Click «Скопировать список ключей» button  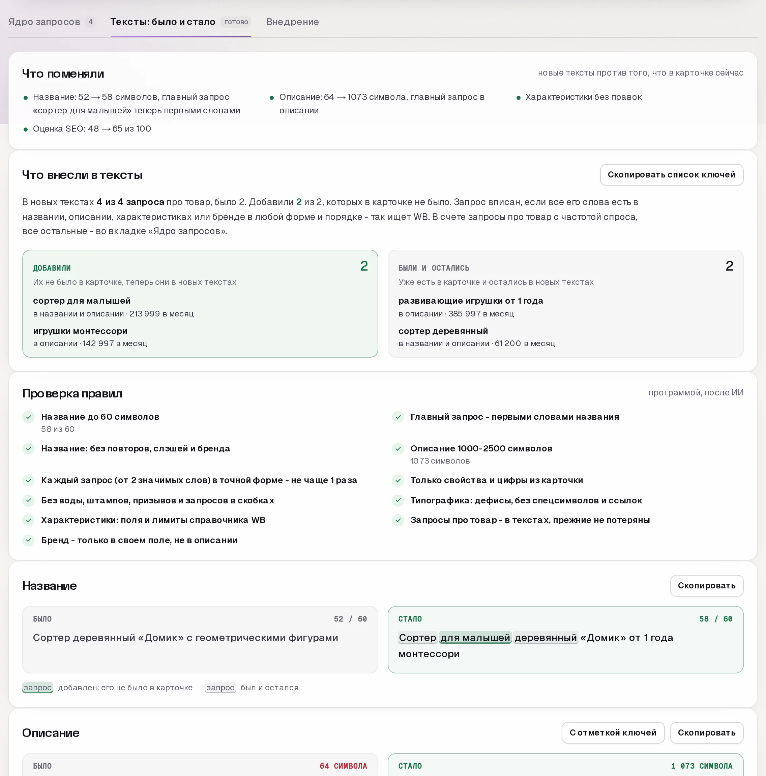click(671, 175)
